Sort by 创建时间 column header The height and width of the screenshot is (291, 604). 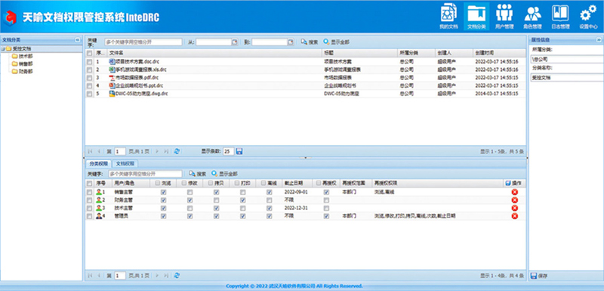(499, 53)
